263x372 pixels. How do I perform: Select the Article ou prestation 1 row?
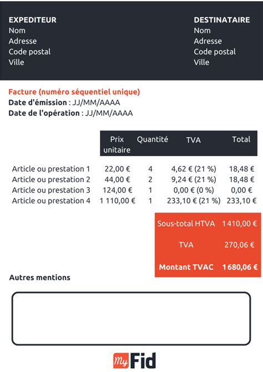pyautogui.click(x=134, y=169)
